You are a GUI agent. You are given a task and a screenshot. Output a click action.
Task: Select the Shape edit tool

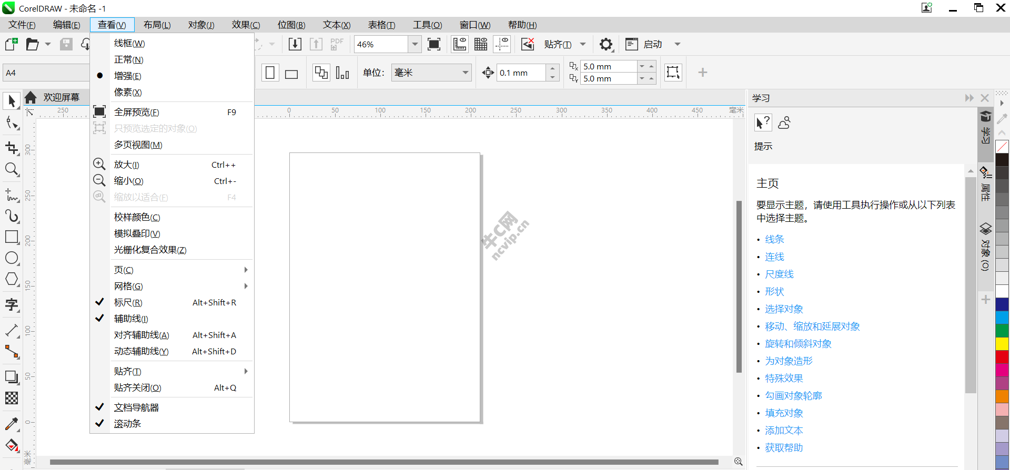point(12,123)
